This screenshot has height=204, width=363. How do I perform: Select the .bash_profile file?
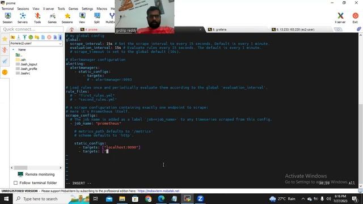coord(27,69)
